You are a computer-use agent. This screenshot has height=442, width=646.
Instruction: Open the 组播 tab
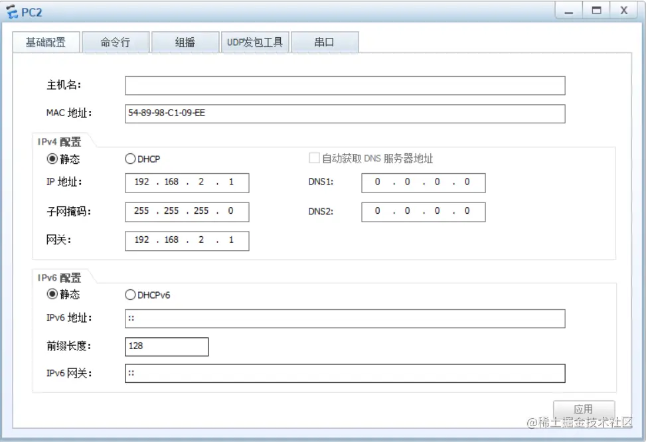click(x=185, y=41)
